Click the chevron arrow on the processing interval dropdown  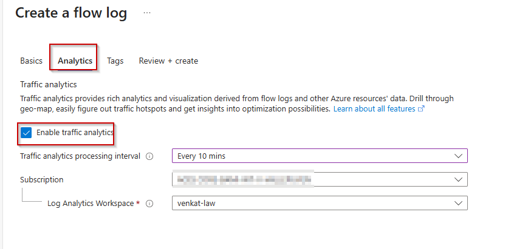coord(458,156)
